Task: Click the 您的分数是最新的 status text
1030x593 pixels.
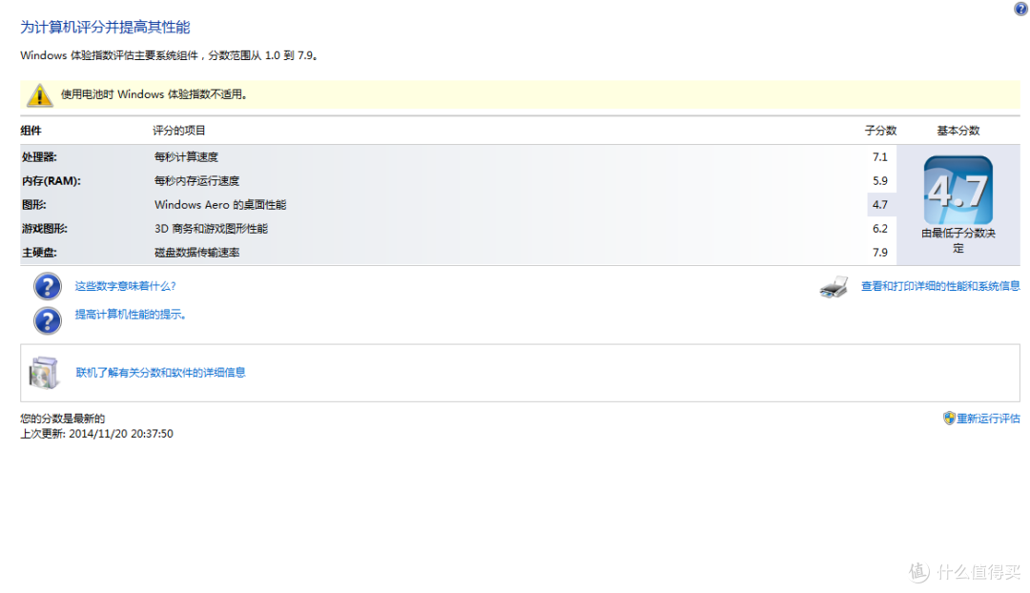Action: point(62,419)
